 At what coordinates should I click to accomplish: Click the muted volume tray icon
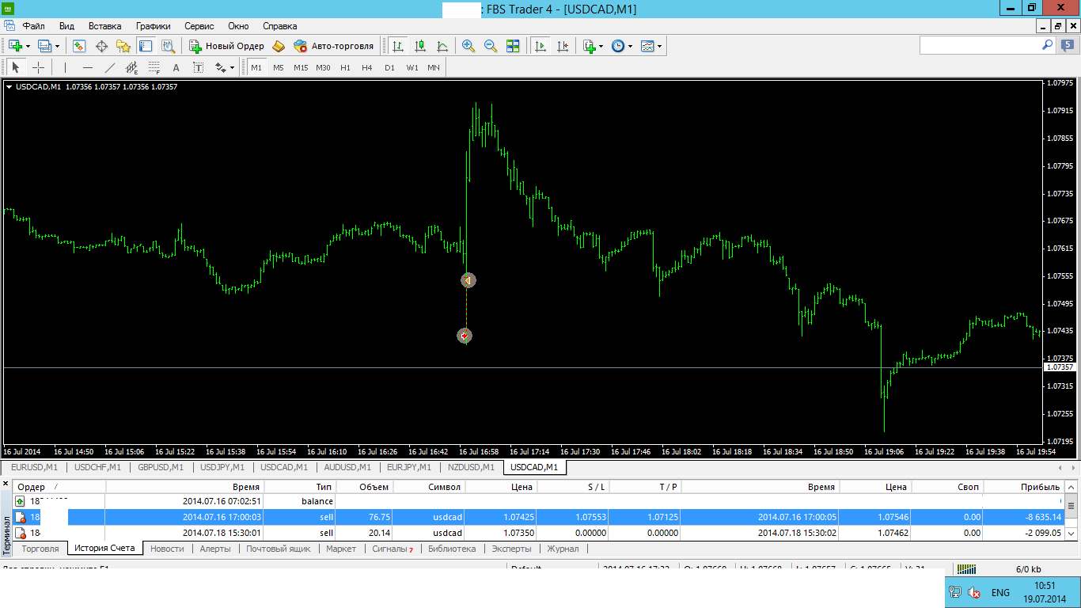click(975, 592)
